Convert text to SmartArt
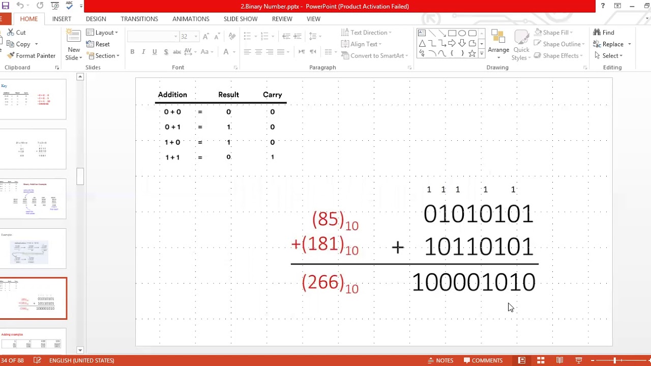Screen dimensions: 651x366 pos(375,56)
